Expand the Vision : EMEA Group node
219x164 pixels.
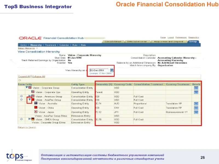point(30,119)
